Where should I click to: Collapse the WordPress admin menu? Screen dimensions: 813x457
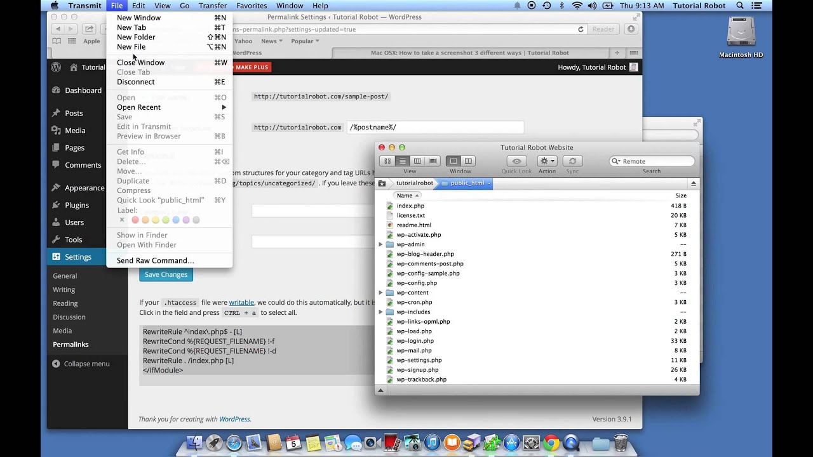click(x=81, y=364)
